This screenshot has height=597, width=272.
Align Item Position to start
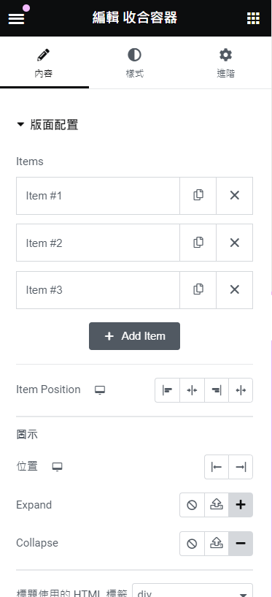tap(167, 390)
